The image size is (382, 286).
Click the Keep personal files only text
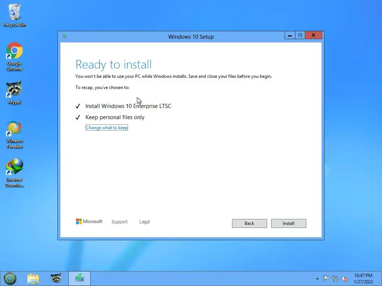point(115,117)
